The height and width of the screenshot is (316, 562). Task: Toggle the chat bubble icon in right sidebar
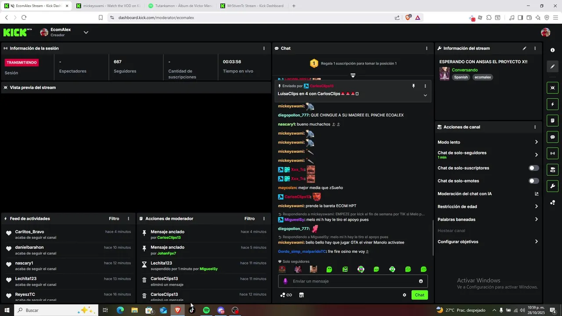click(552, 137)
